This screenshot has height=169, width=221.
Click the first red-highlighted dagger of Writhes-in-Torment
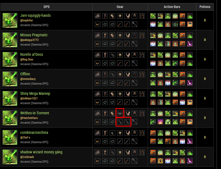tap(120, 122)
